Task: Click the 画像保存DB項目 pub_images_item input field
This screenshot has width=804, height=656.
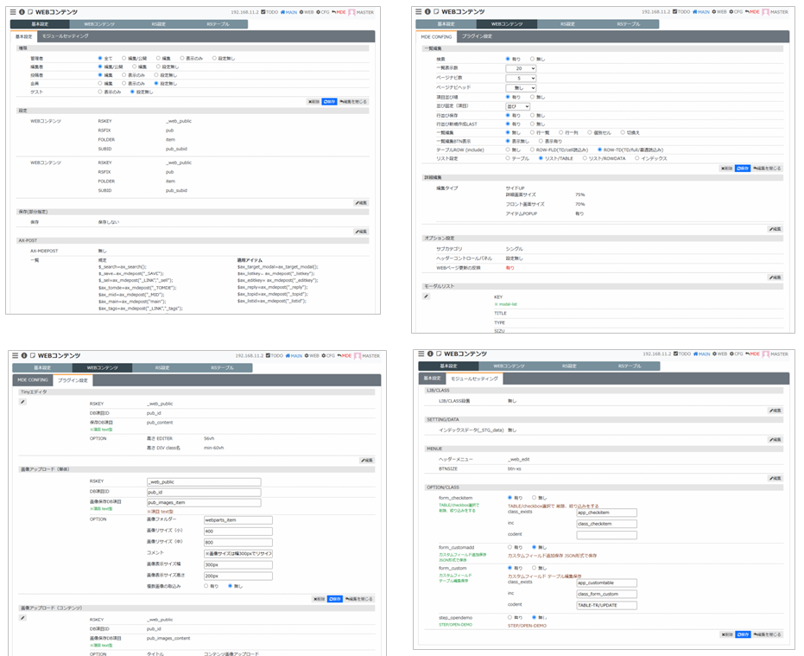Action: (x=204, y=502)
